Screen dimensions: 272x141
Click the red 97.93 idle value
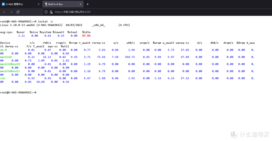tap(86, 36)
